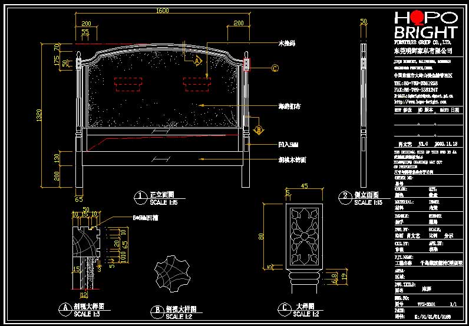Select SCALE 1:15 under front elevation title
469x326 pixels.
click(164, 202)
